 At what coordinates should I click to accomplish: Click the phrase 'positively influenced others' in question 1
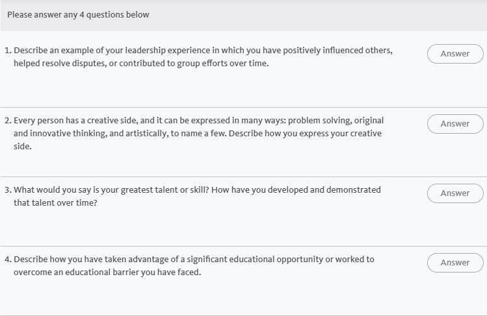337,51
